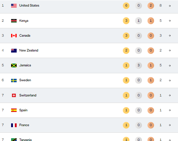Click the Switzerland flag icon
Image resolution: width=178 pixels, height=141 pixels.
pos(14,95)
